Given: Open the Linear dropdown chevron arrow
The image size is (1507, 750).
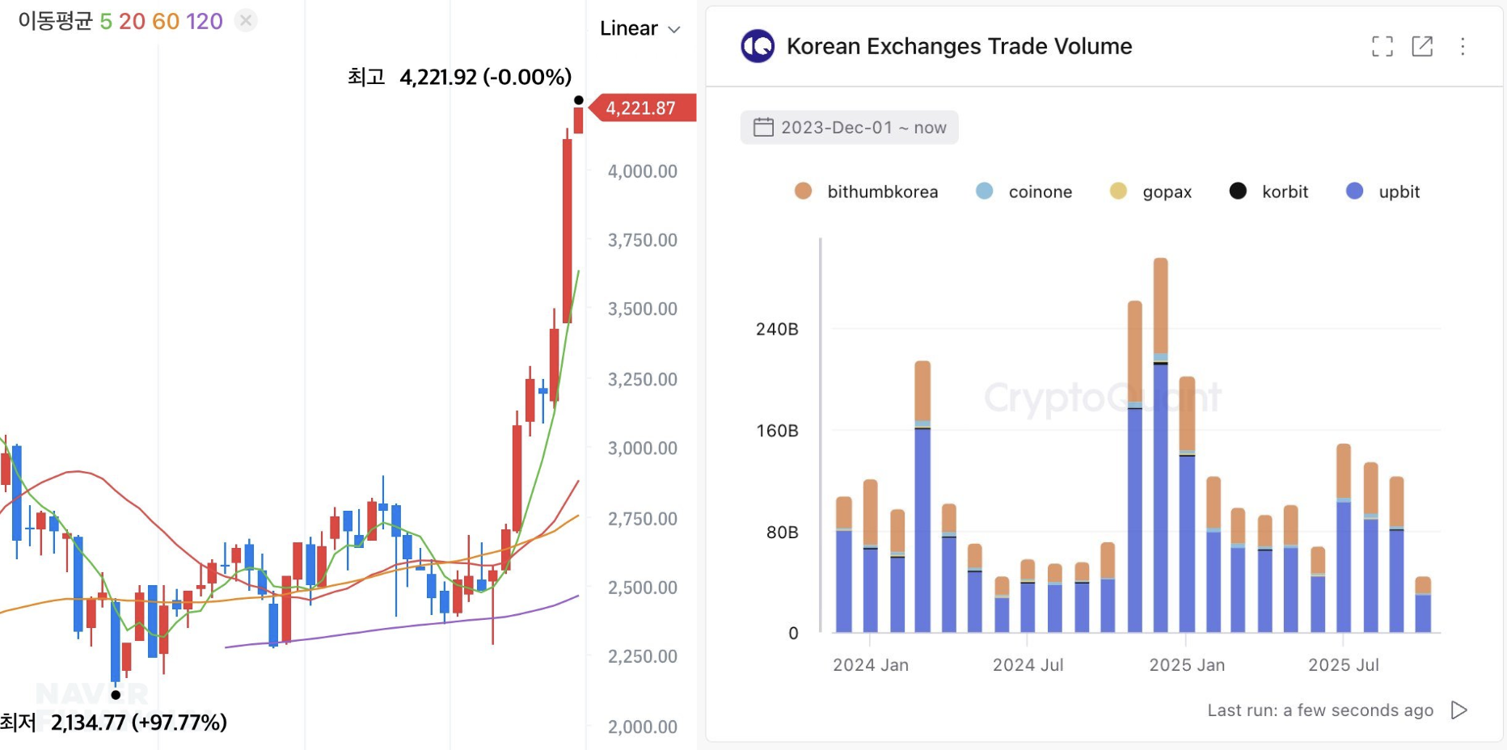Looking at the screenshot, I should pyautogui.click(x=675, y=28).
